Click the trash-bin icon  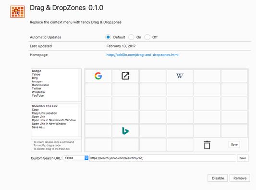pyautogui.click(x=207, y=145)
